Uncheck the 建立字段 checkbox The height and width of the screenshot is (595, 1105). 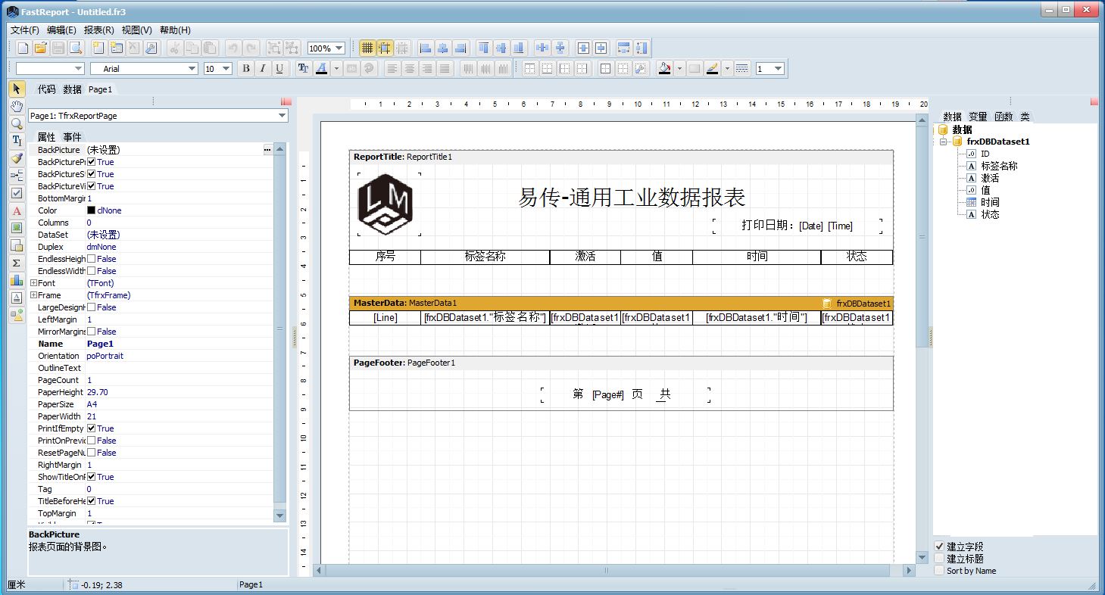tap(939, 547)
